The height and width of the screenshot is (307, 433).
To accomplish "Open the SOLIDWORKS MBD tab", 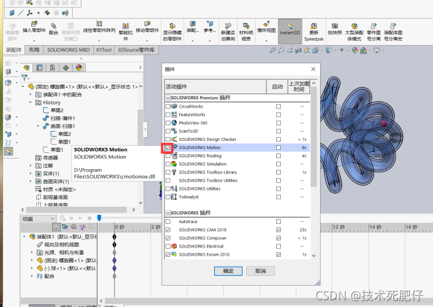I will coord(68,50).
